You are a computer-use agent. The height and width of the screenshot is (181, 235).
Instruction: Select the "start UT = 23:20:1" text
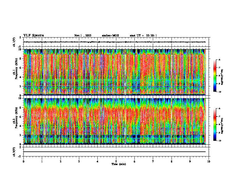[x=143, y=35]
